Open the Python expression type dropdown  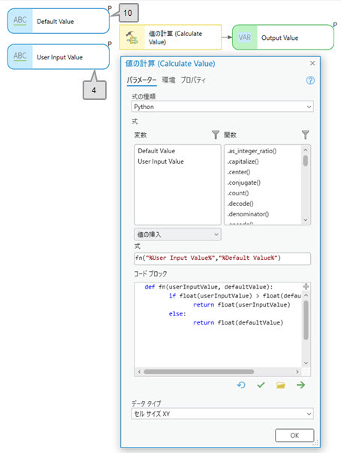tap(222, 107)
